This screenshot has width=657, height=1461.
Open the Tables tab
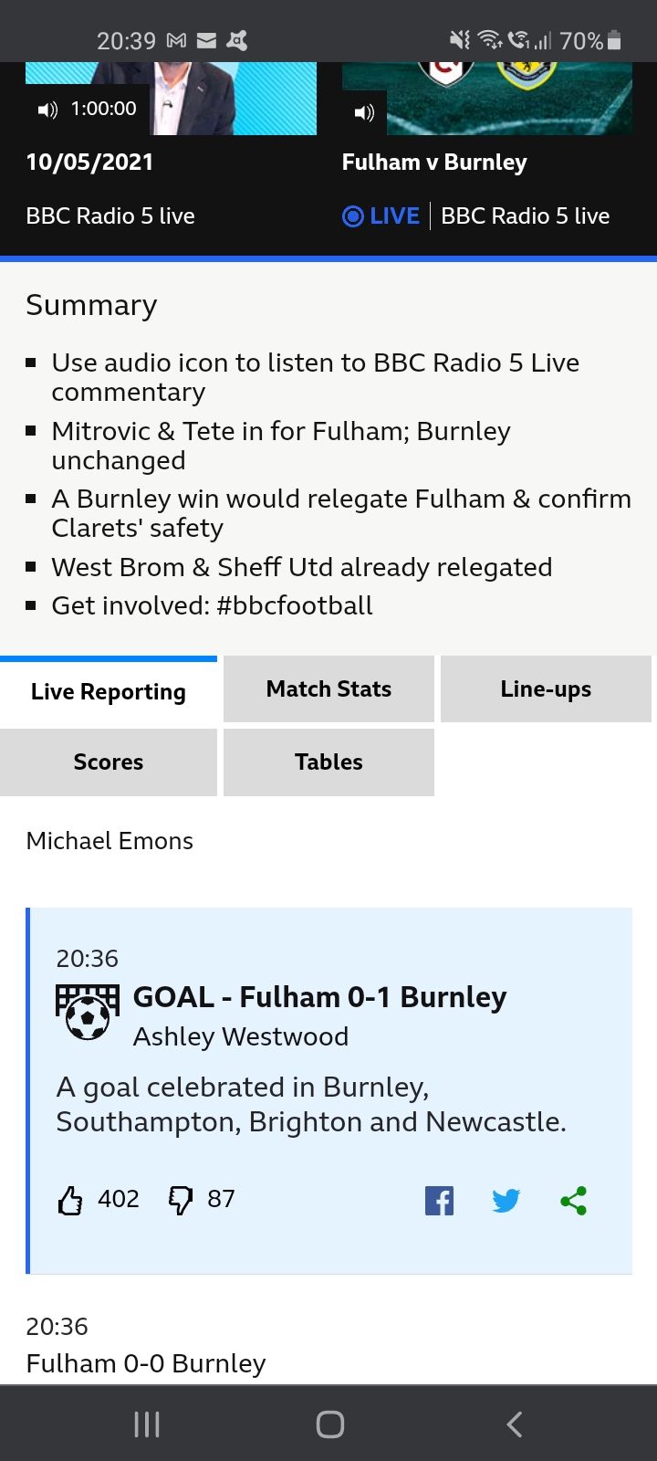coord(328,762)
